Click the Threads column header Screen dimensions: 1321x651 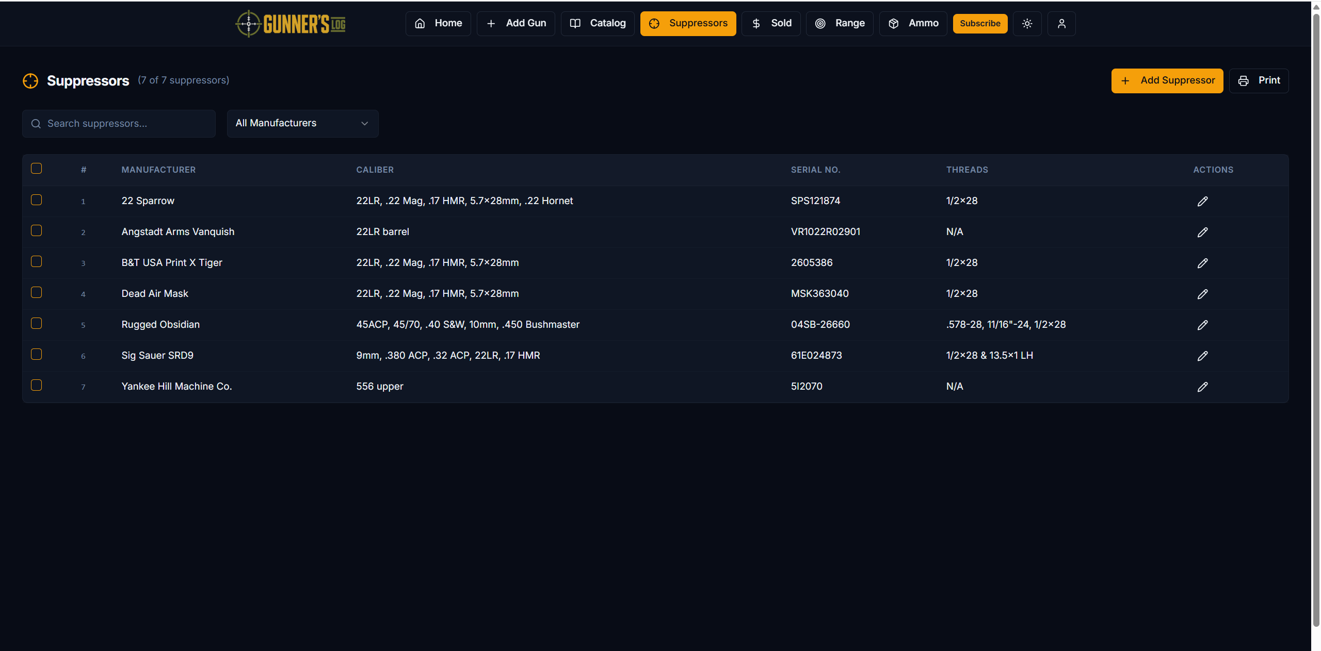pyautogui.click(x=967, y=170)
